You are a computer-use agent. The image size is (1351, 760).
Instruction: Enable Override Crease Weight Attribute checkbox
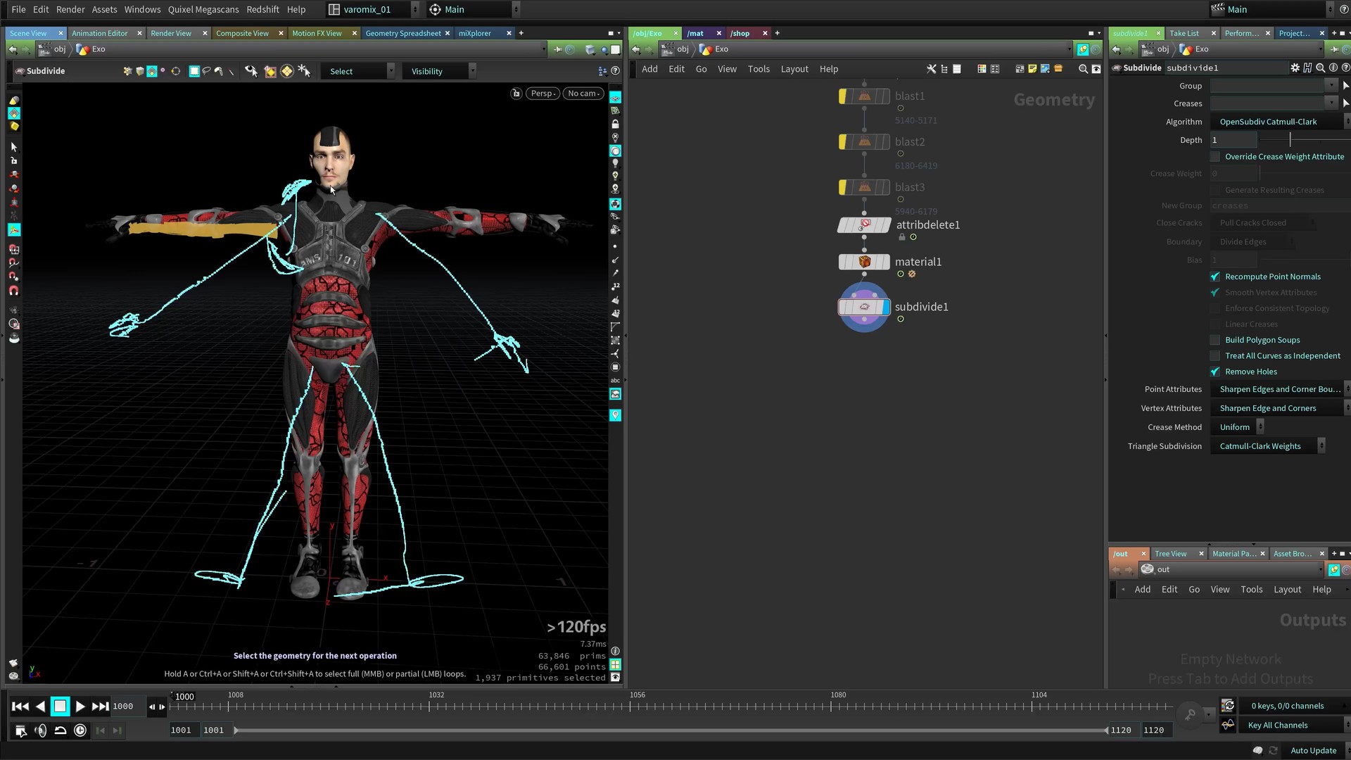tap(1215, 157)
